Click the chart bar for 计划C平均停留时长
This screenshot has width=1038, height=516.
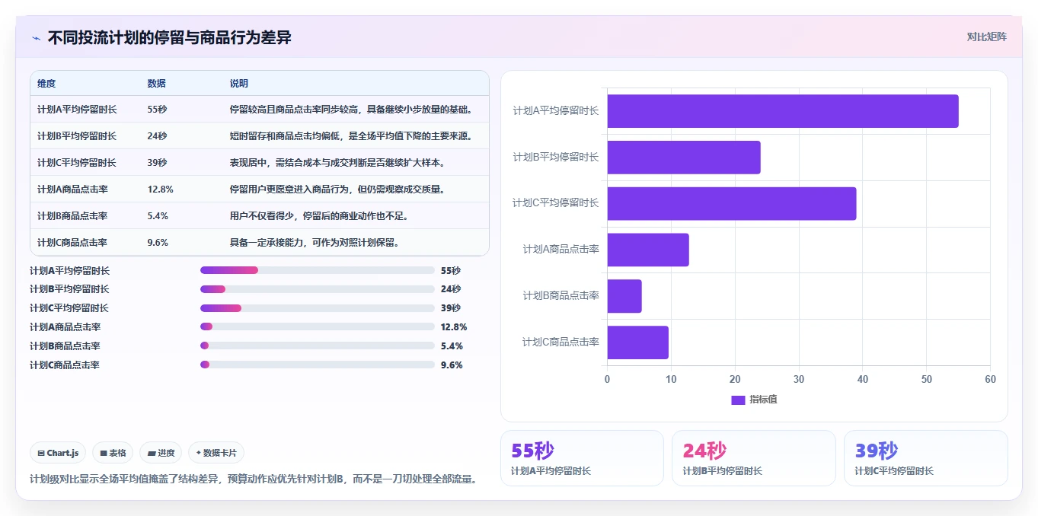[x=732, y=203]
